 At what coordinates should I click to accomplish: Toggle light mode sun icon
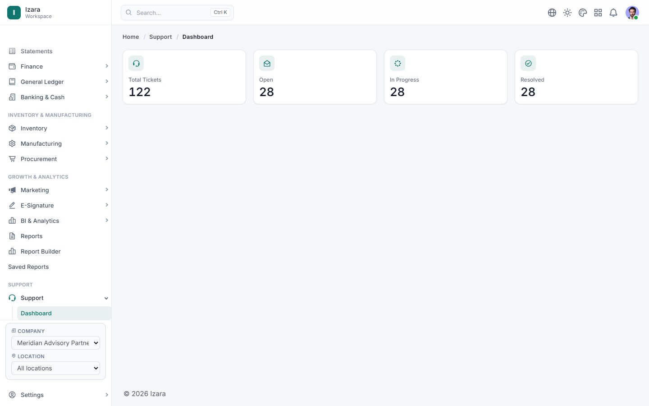pos(567,13)
